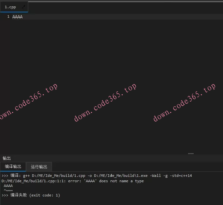The width and height of the screenshot is (223, 205).
Task: Switch to the 编译输出 tab
Action: 13,166
